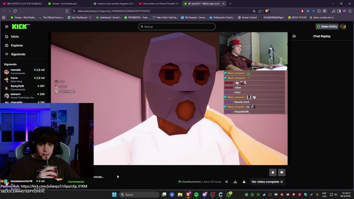Download the clip
This screenshot has height=199, width=354.
235,182
